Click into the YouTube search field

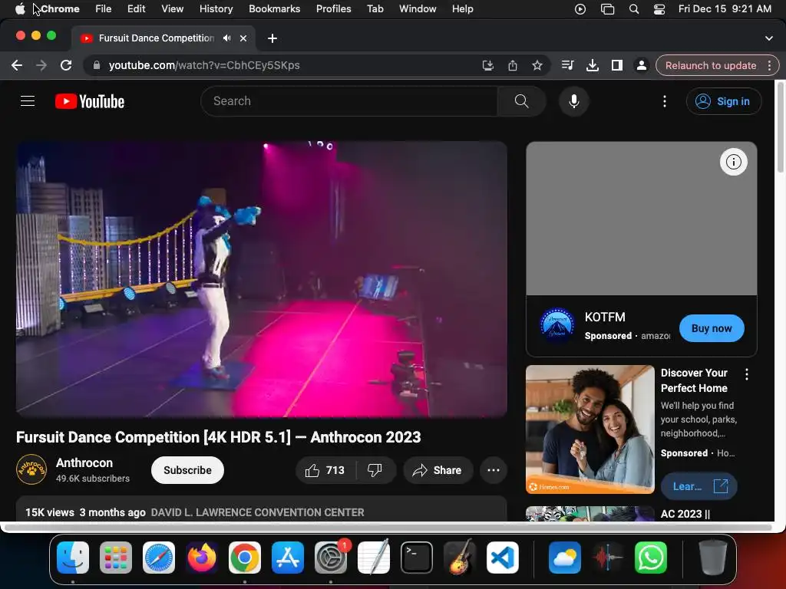(x=349, y=101)
